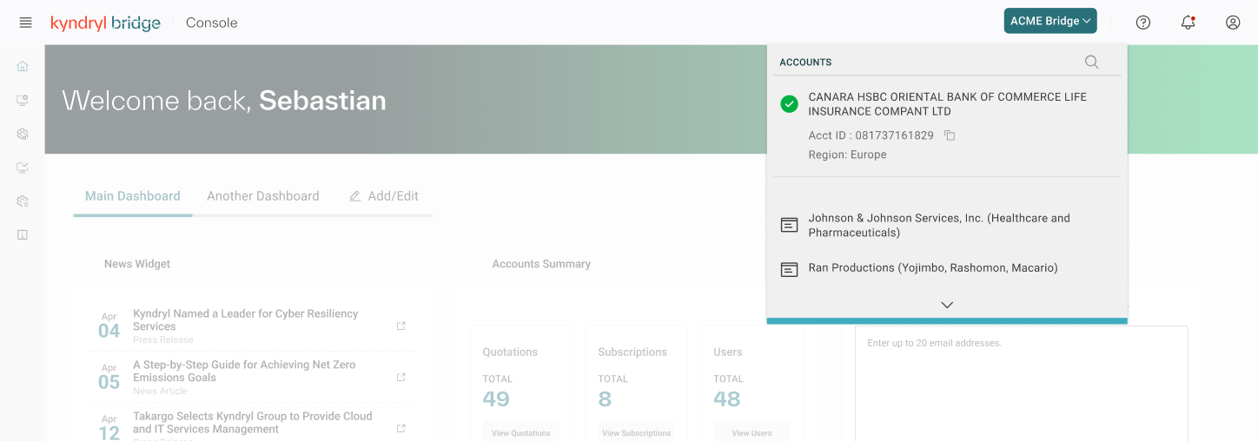Go to Home in the sidebar
The width and height of the screenshot is (1258, 441).
pyautogui.click(x=23, y=66)
